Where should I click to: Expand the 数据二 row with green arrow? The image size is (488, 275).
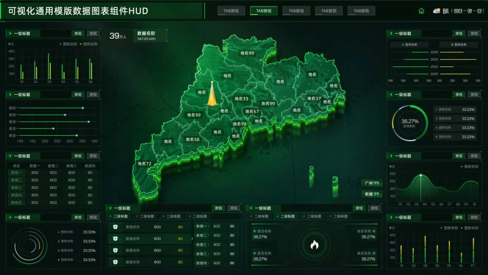click(192, 238)
